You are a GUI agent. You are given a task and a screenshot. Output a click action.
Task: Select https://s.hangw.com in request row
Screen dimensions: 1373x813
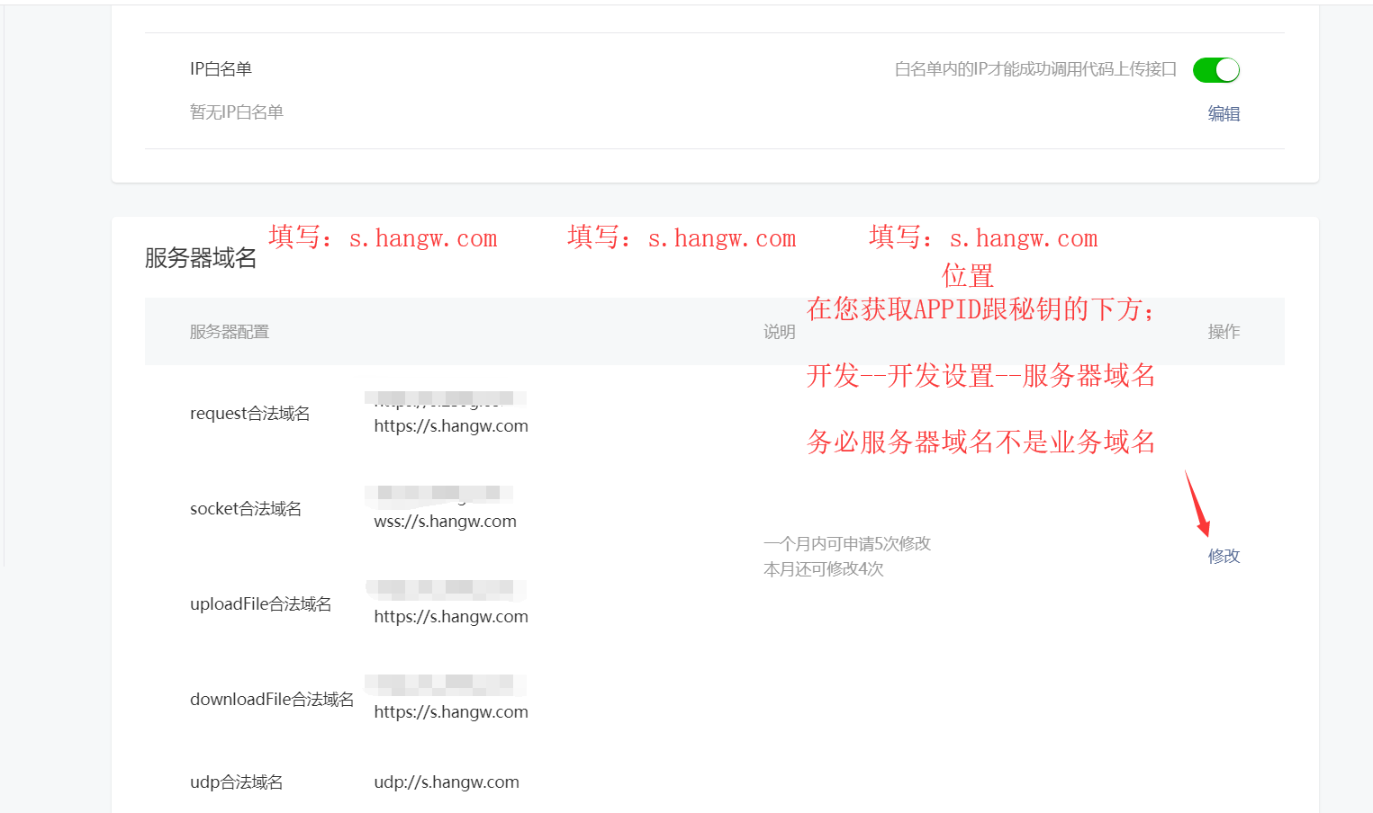tap(451, 426)
